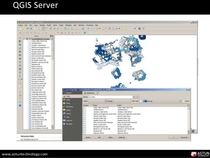Viewport: 210px width, 158px height.
Task: Click the Amber Valley District symbol swatch in dialog
Action: click(85, 108)
